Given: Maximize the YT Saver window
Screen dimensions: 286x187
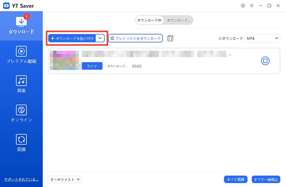Looking at the screenshot, I should [269, 6].
